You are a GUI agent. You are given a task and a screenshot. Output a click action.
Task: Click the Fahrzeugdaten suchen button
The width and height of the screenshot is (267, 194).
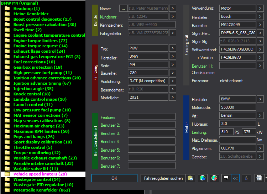pos(163,178)
